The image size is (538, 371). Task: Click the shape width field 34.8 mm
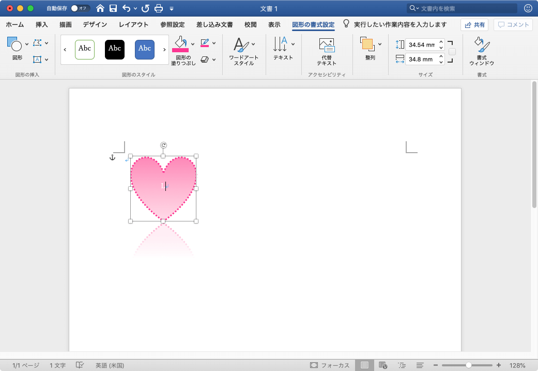pyautogui.click(x=422, y=59)
